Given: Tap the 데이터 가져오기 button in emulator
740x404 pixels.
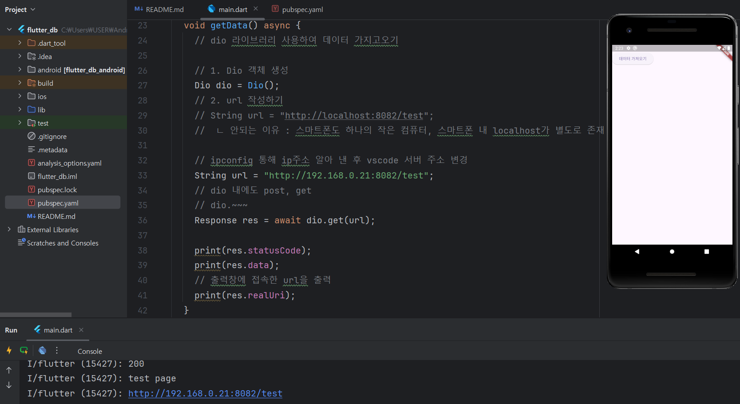Looking at the screenshot, I should coord(633,59).
